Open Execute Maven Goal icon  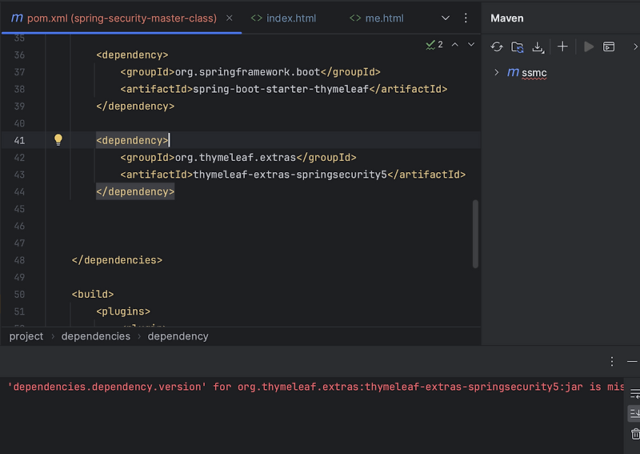[x=609, y=46]
